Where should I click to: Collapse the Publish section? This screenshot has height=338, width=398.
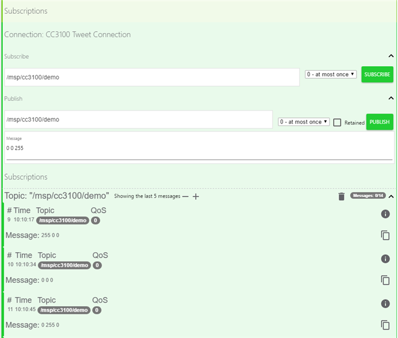[391, 98]
